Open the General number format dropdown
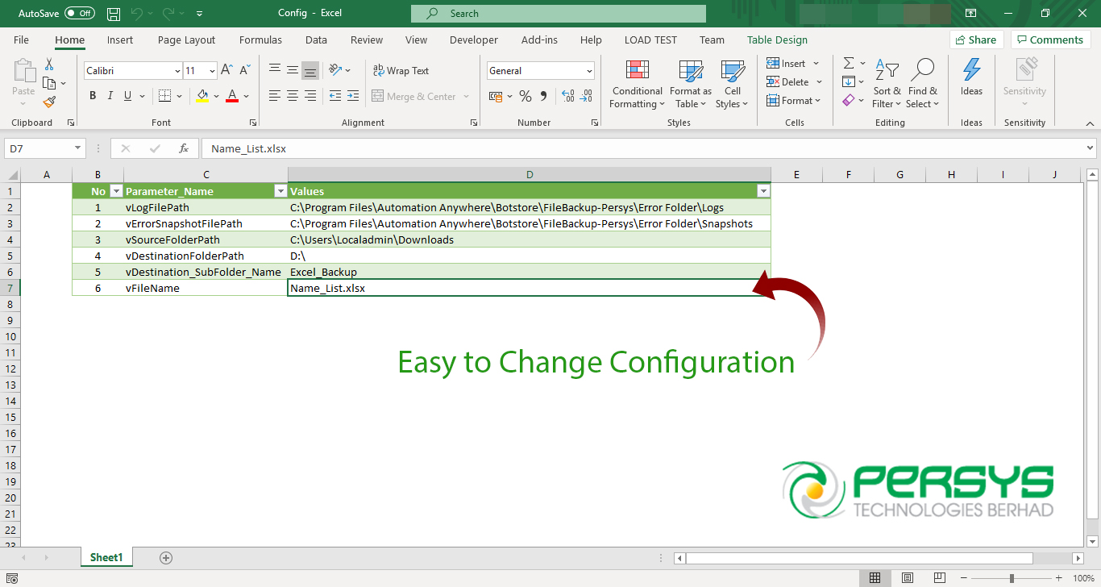Viewport: 1101px width, 587px height. click(589, 71)
